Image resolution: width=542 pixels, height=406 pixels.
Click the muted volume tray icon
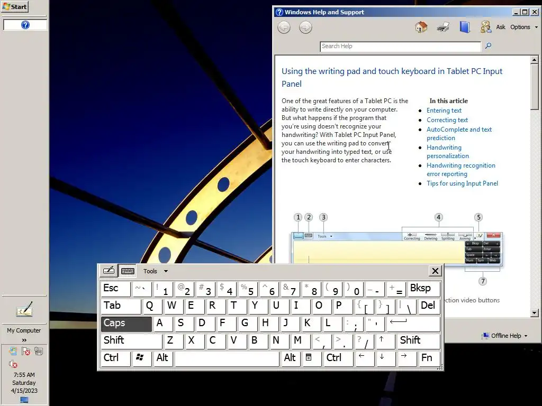point(13,364)
